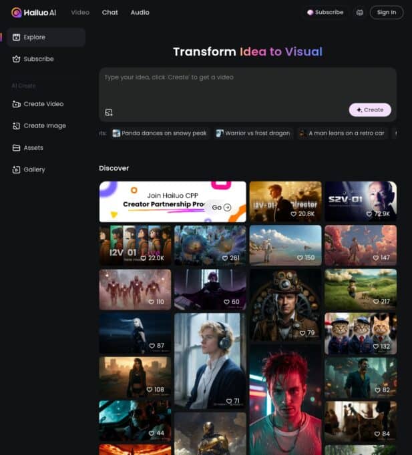
Task: Click the arrow icon in Go banner
Action: click(x=227, y=207)
